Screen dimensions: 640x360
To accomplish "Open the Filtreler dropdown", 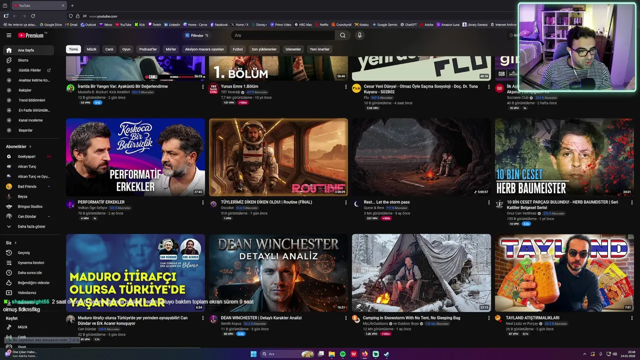I will 197,35.
